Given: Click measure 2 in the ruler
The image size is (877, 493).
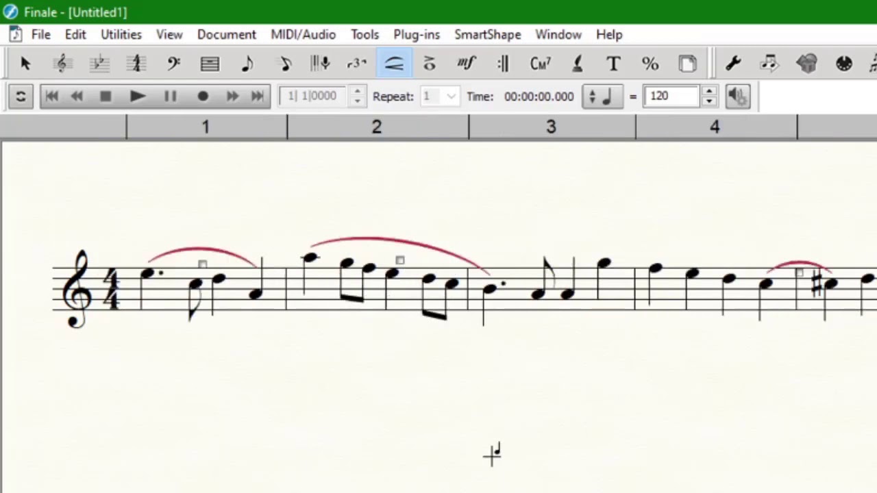Looking at the screenshot, I should point(377,127).
